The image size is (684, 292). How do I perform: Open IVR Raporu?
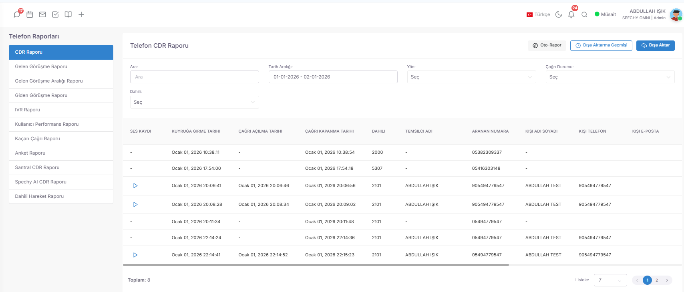click(61, 110)
